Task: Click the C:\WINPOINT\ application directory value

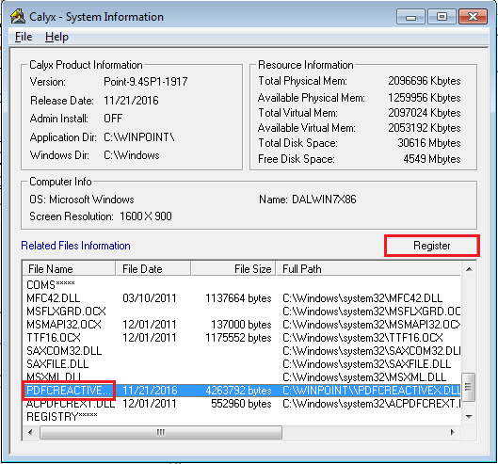Action: [139, 137]
